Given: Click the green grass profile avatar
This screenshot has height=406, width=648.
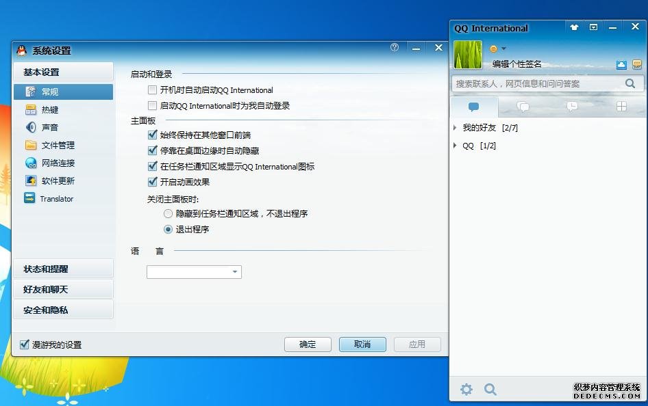Looking at the screenshot, I should [x=468, y=55].
